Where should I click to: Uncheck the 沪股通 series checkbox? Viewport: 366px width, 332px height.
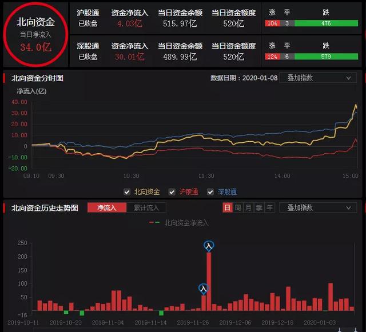click(x=172, y=192)
